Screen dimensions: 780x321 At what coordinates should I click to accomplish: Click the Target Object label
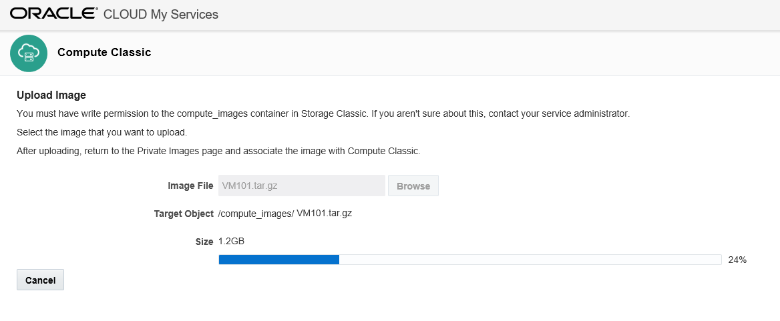pos(184,214)
